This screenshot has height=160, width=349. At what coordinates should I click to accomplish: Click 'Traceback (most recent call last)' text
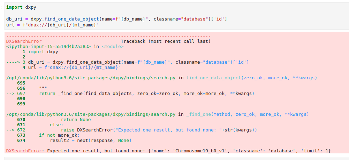click(166, 41)
